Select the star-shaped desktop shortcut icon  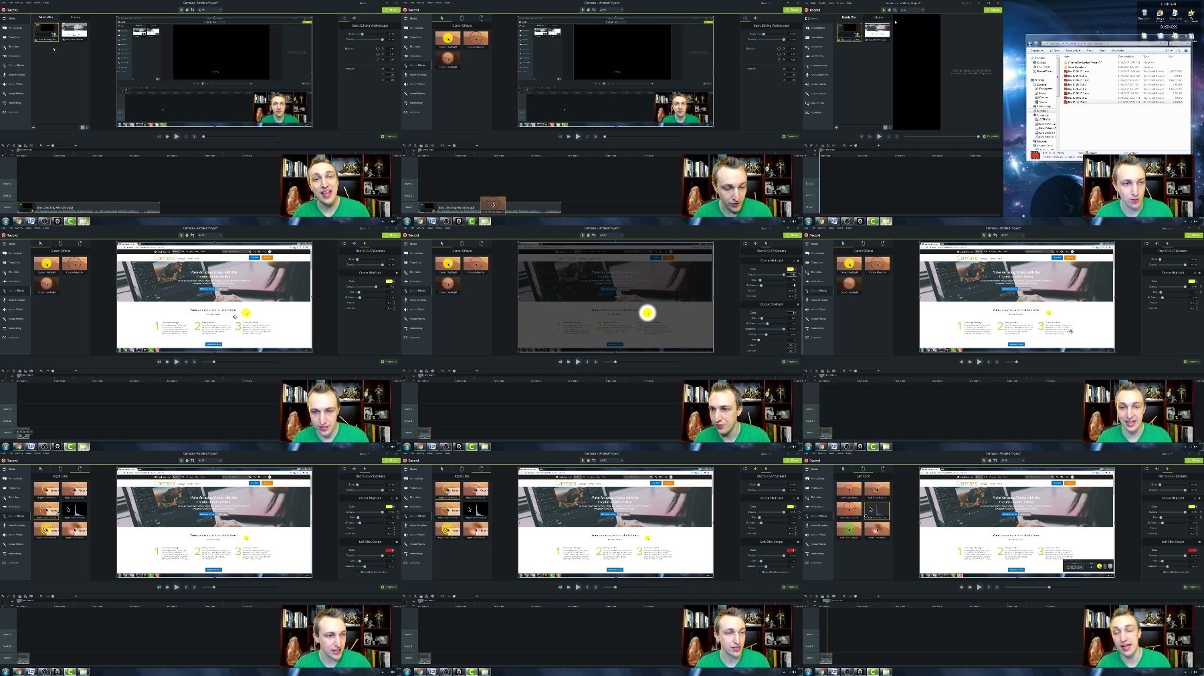pyautogui.click(x=1191, y=13)
